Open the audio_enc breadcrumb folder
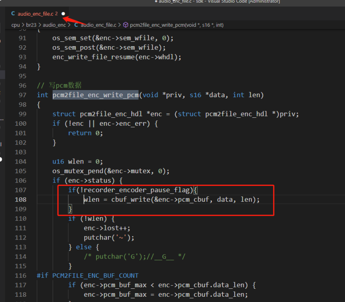Image resolution: width=345 pixels, height=302 pixels. (x=54, y=25)
